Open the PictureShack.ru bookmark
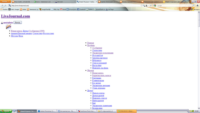The width and height of the screenshot is (200, 113). point(99,9)
